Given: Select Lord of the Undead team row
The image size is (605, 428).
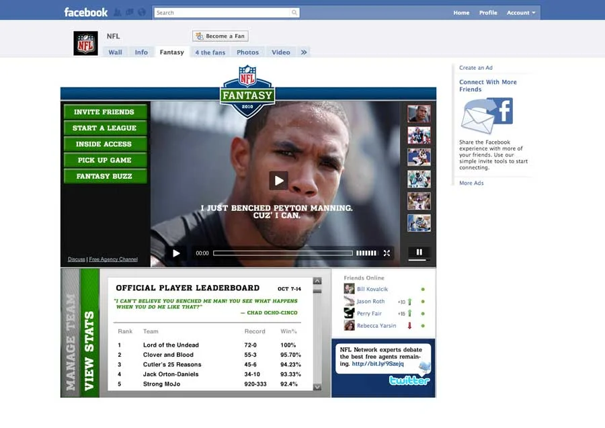Looking at the screenshot, I should point(209,345).
